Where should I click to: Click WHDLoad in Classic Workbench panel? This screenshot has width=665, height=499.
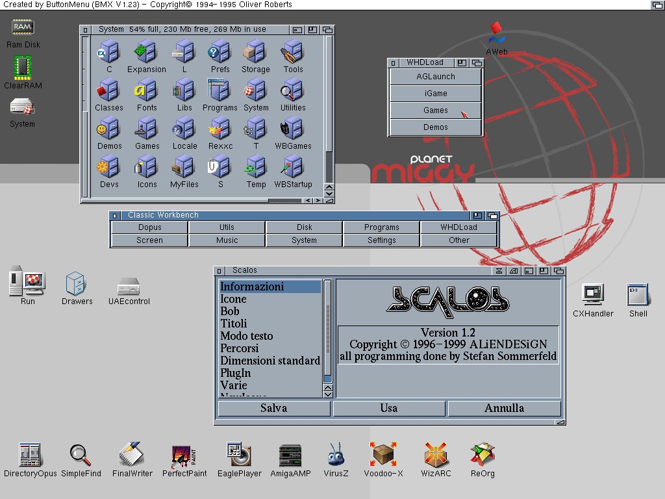point(458,227)
